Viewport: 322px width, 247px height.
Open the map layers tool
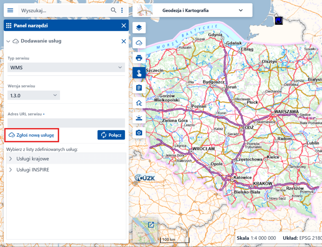(x=139, y=28)
